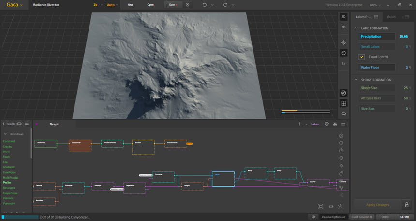Select MultiFractal from Primitives list
The height and width of the screenshot is (221, 416).
[11, 177]
